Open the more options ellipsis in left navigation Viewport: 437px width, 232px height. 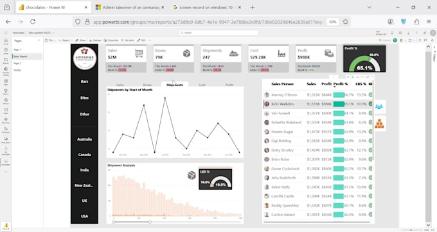pyautogui.click(x=6, y=172)
